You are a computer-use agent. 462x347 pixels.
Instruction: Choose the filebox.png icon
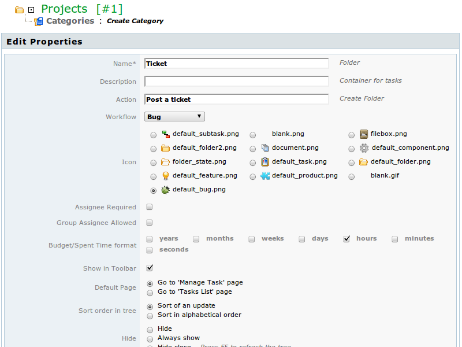tap(364, 134)
